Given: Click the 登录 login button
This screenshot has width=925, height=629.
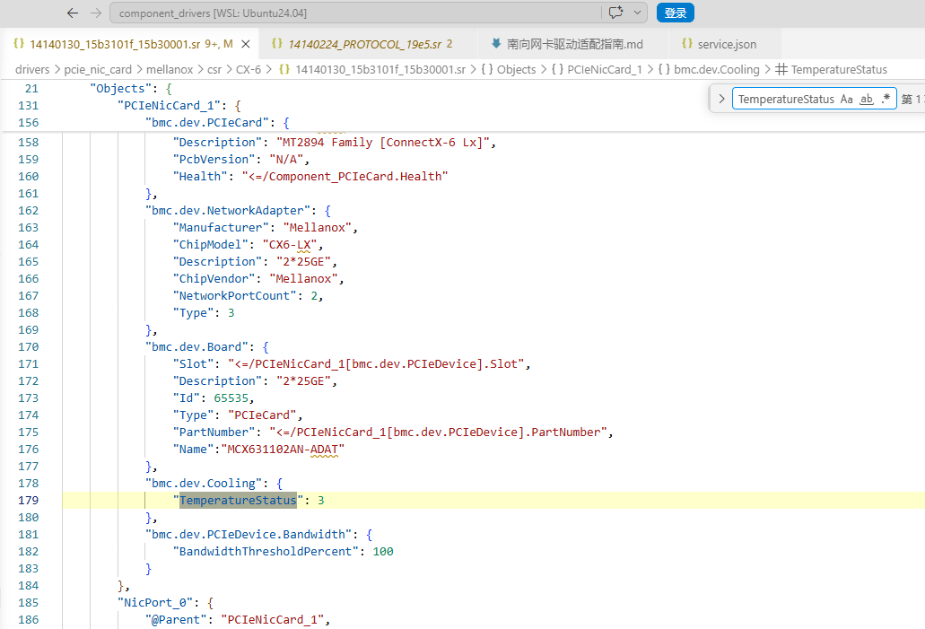Looking at the screenshot, I should [x=676, y=13].
